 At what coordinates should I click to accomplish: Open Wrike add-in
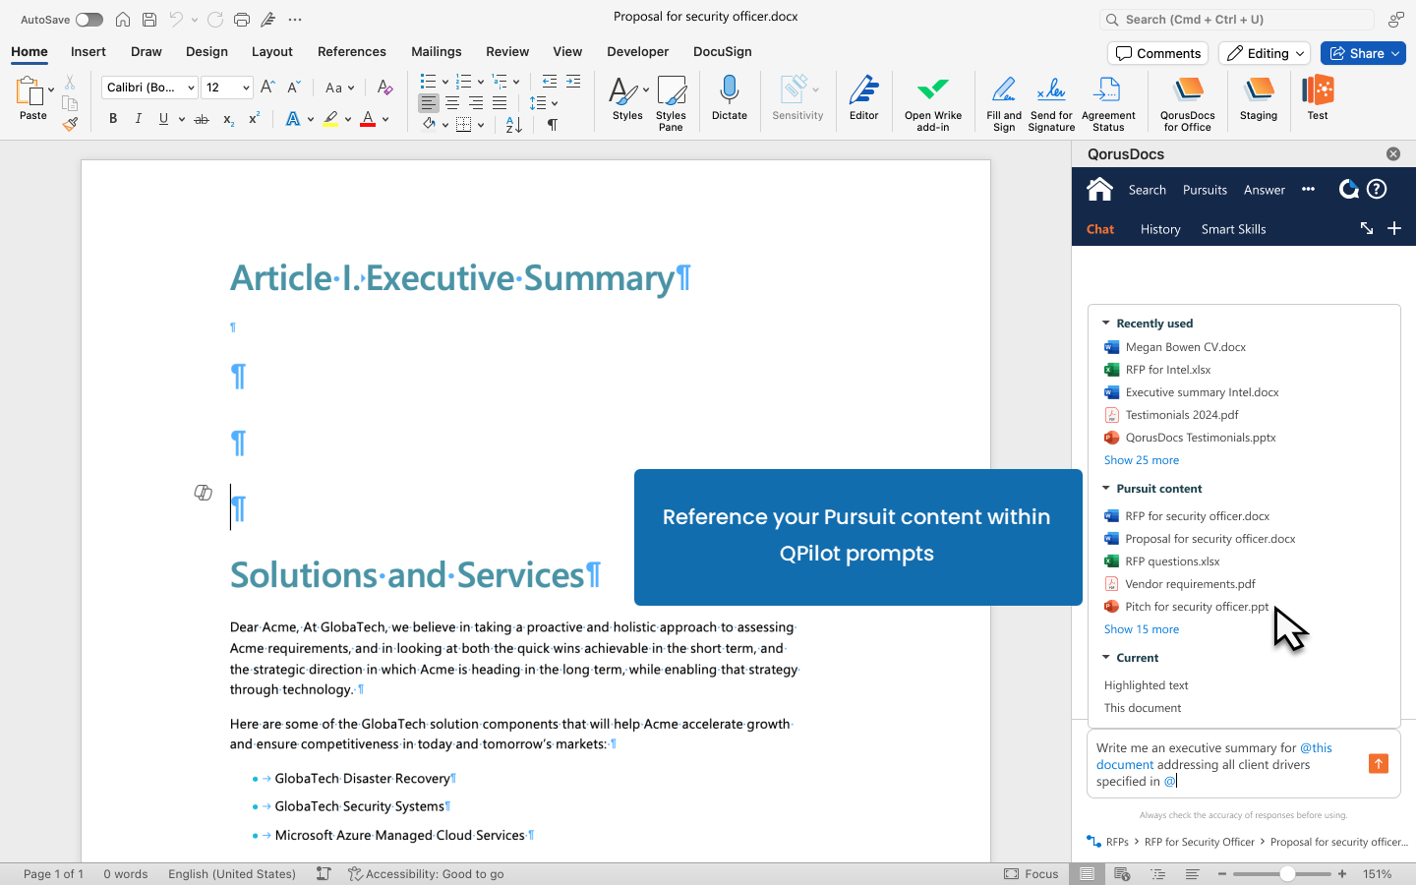click(x=932, y=103)
